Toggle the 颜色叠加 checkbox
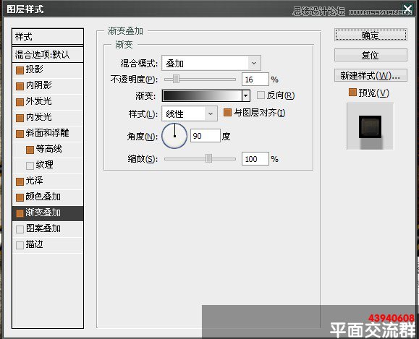This screenshot has height=339, width=419. pyautogui.click(x=20, y=197)
